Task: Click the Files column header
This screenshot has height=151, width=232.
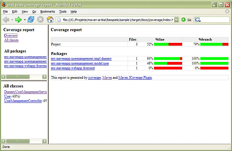Action: (133, 39)
